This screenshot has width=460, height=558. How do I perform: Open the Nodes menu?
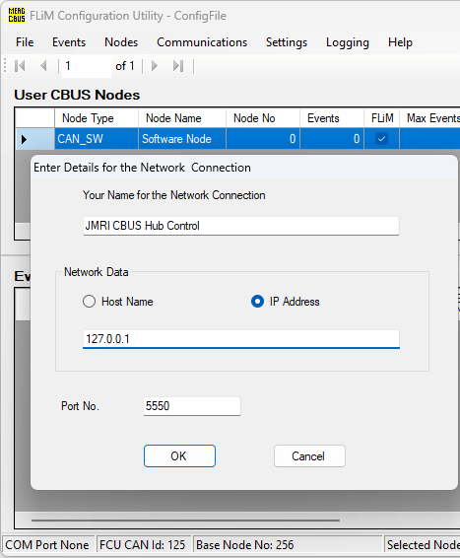click(x=121, y=42)
